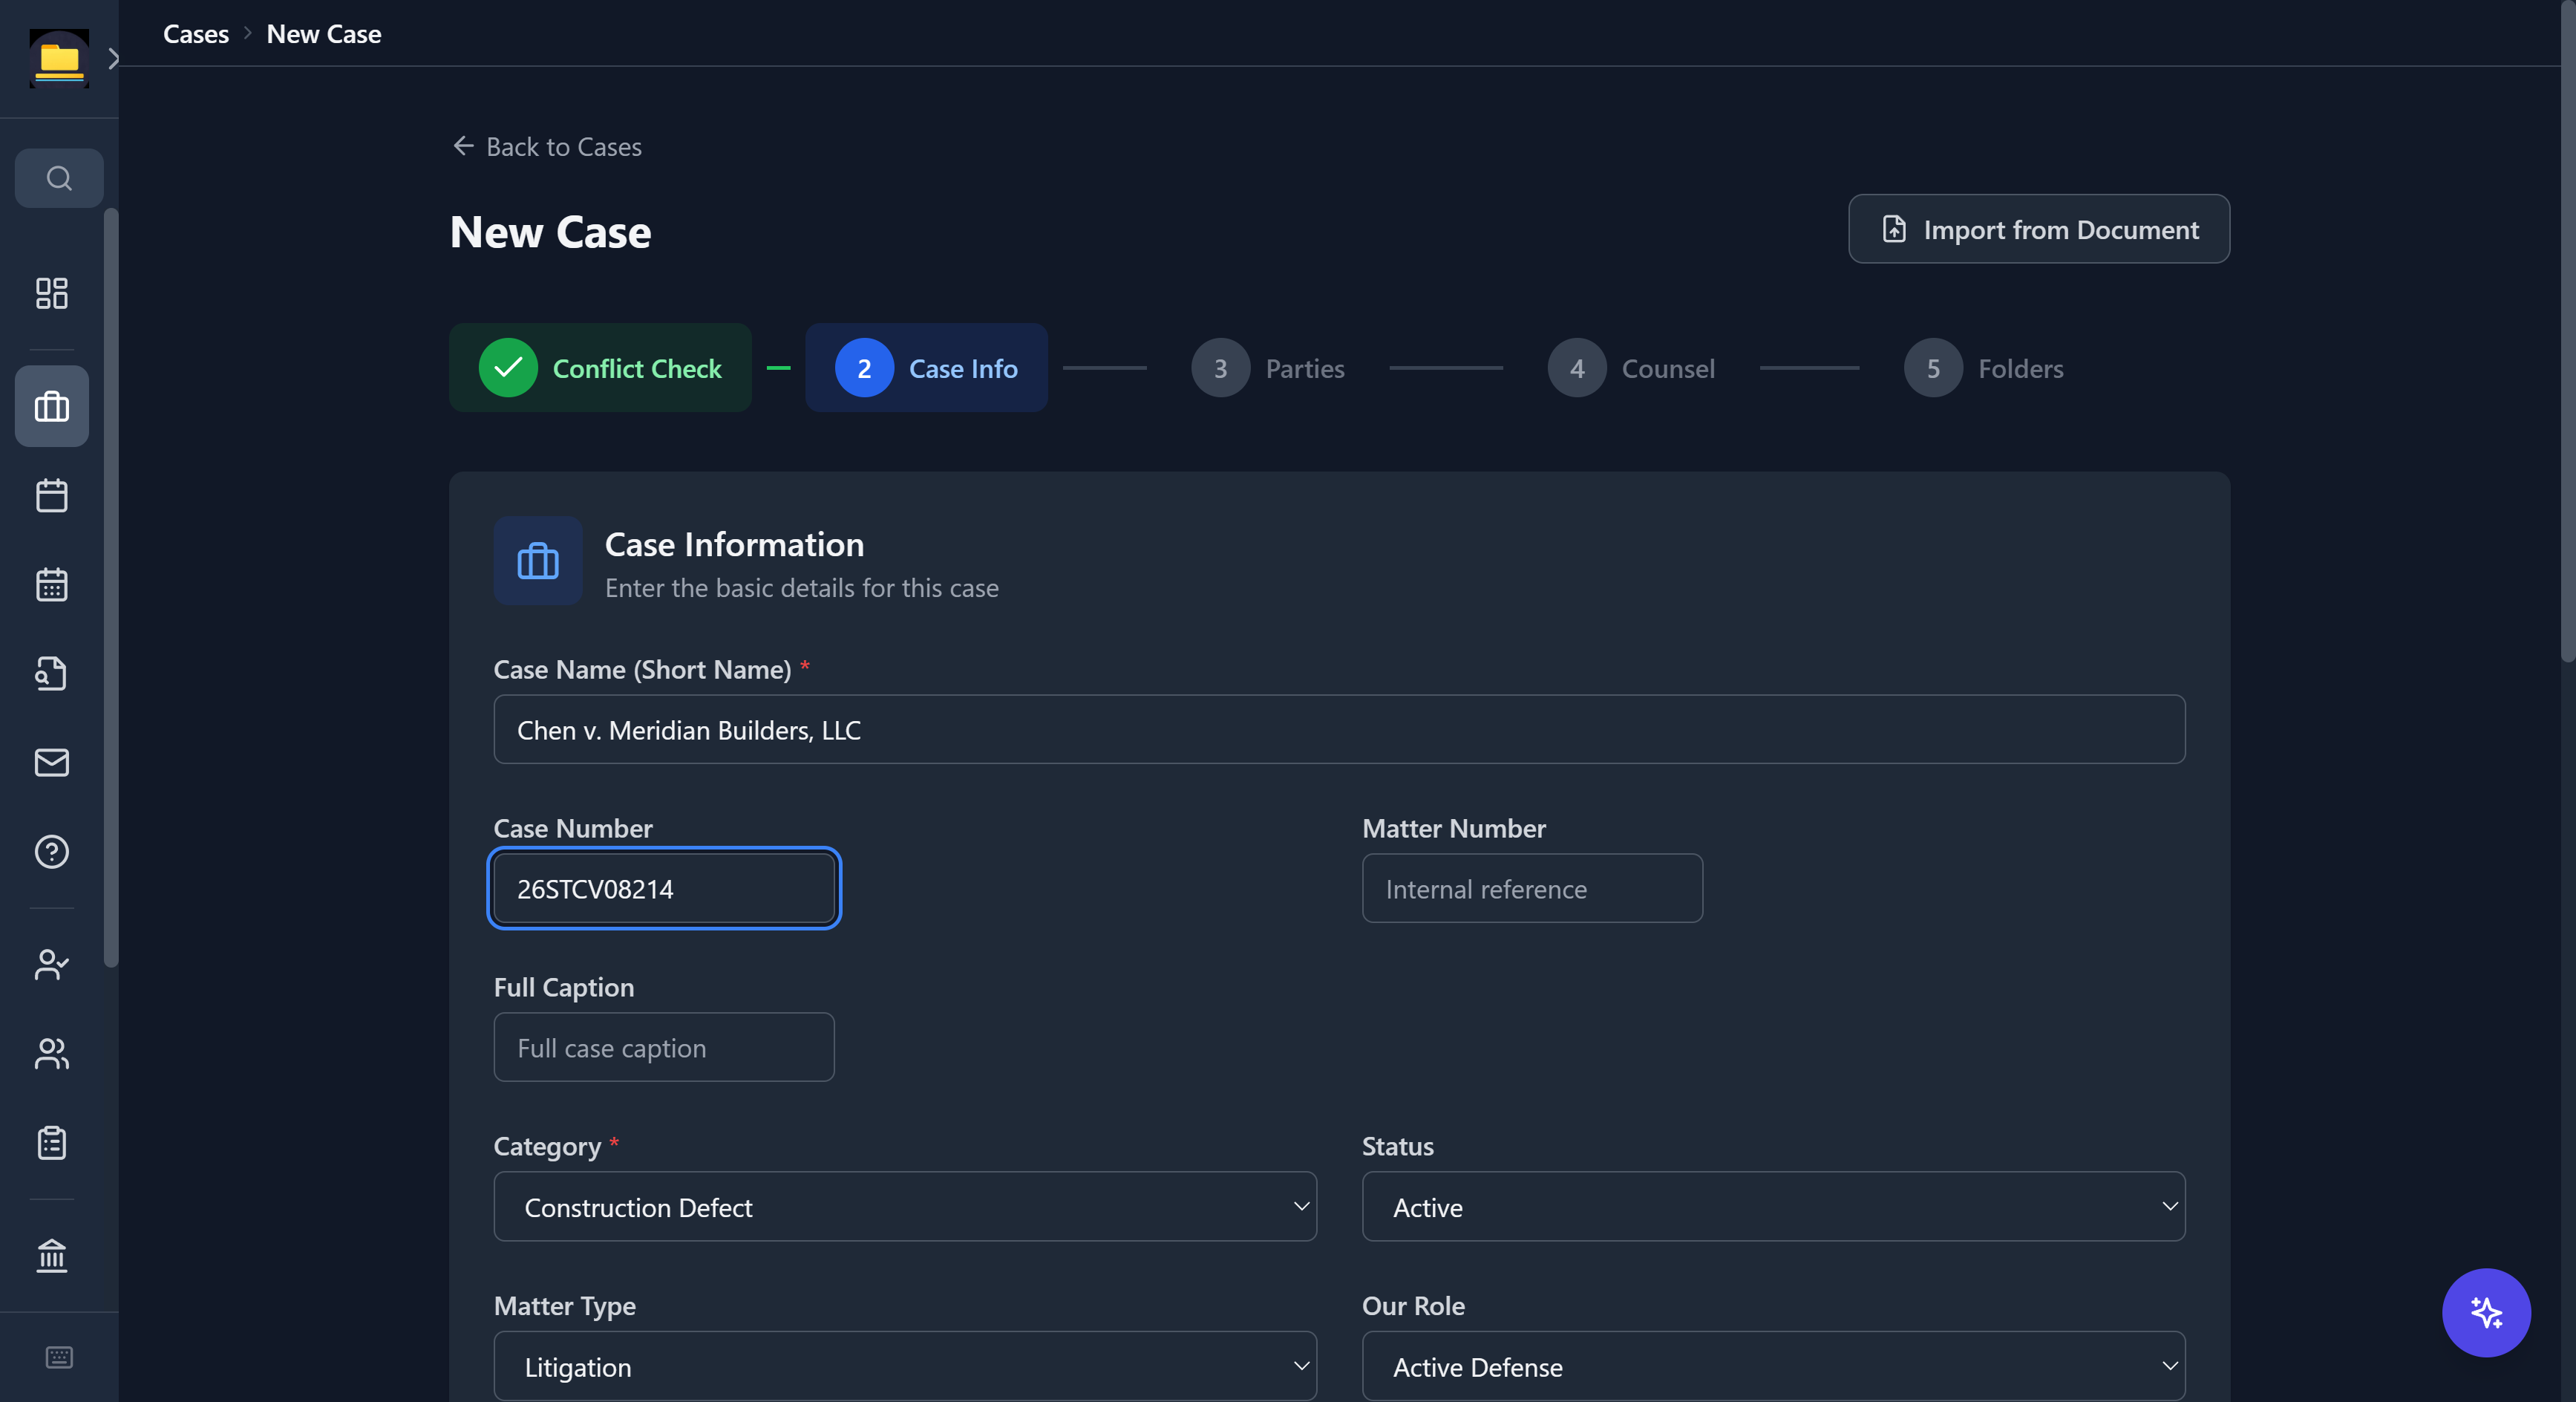Click the briefcase icon beside Case Information
The width and height of the screenshot is (2576, 1402).
[x=538, y=561]
